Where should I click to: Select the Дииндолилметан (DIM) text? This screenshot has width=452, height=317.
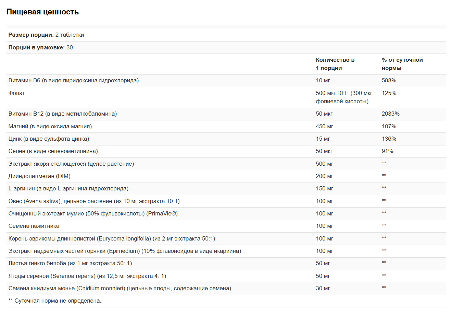click(x=39, y=176)
